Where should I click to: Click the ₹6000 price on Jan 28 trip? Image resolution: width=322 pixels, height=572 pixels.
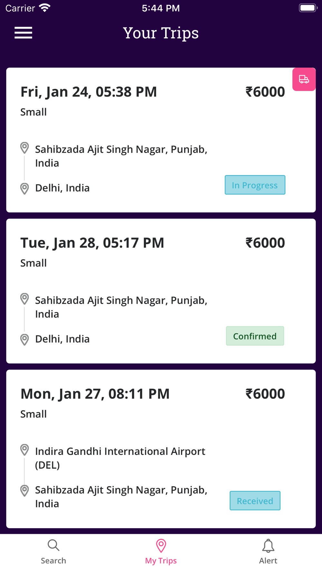[x=265, y=243]
